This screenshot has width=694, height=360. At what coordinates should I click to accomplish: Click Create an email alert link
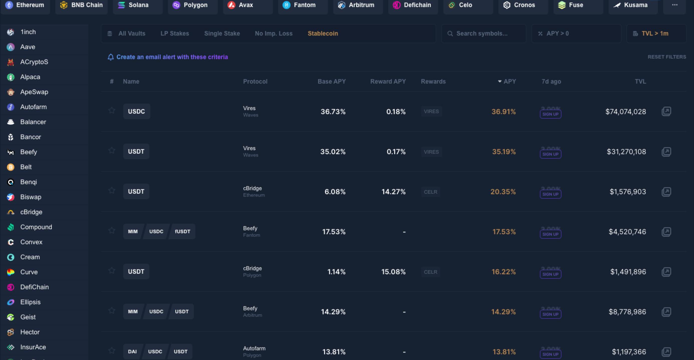point(172,57)
